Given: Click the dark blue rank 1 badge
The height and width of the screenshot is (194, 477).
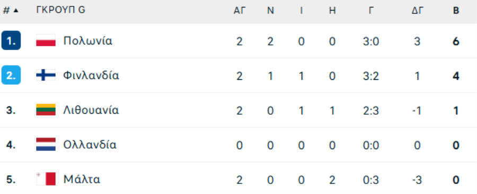Looking at the screenshot, I should tap(11, 40).
